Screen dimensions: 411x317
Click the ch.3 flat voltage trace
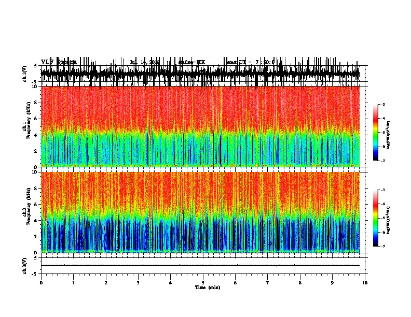pyautogui.click(x=200, y=266)
